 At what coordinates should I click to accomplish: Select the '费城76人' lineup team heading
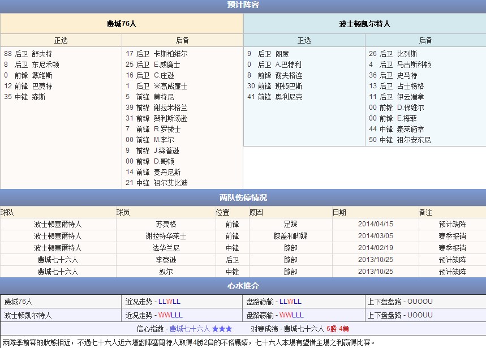point(122,24)
